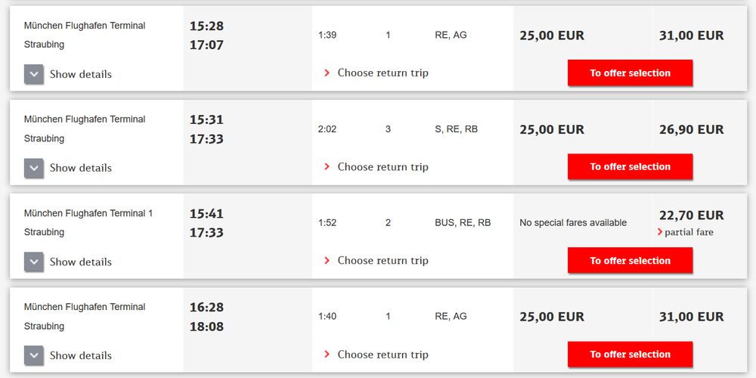
Task: Show details text for 15:41 connection
Action: (81, 262)
